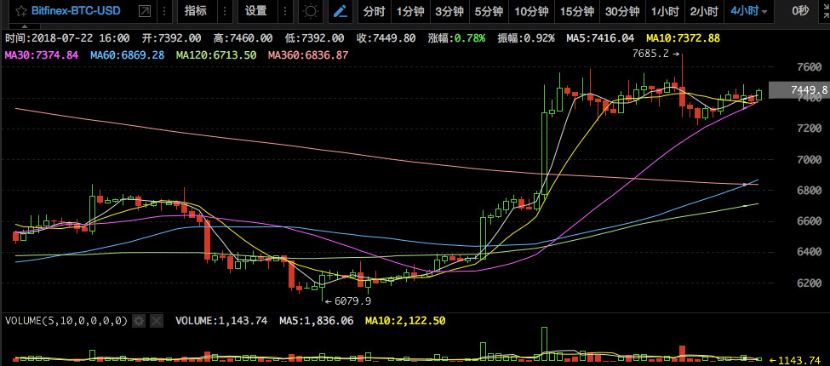This screenshot has width=830, height=366.
Task: Add Bitfinex-BTC-USD to favorites with star icon
Action: (21, 10)
